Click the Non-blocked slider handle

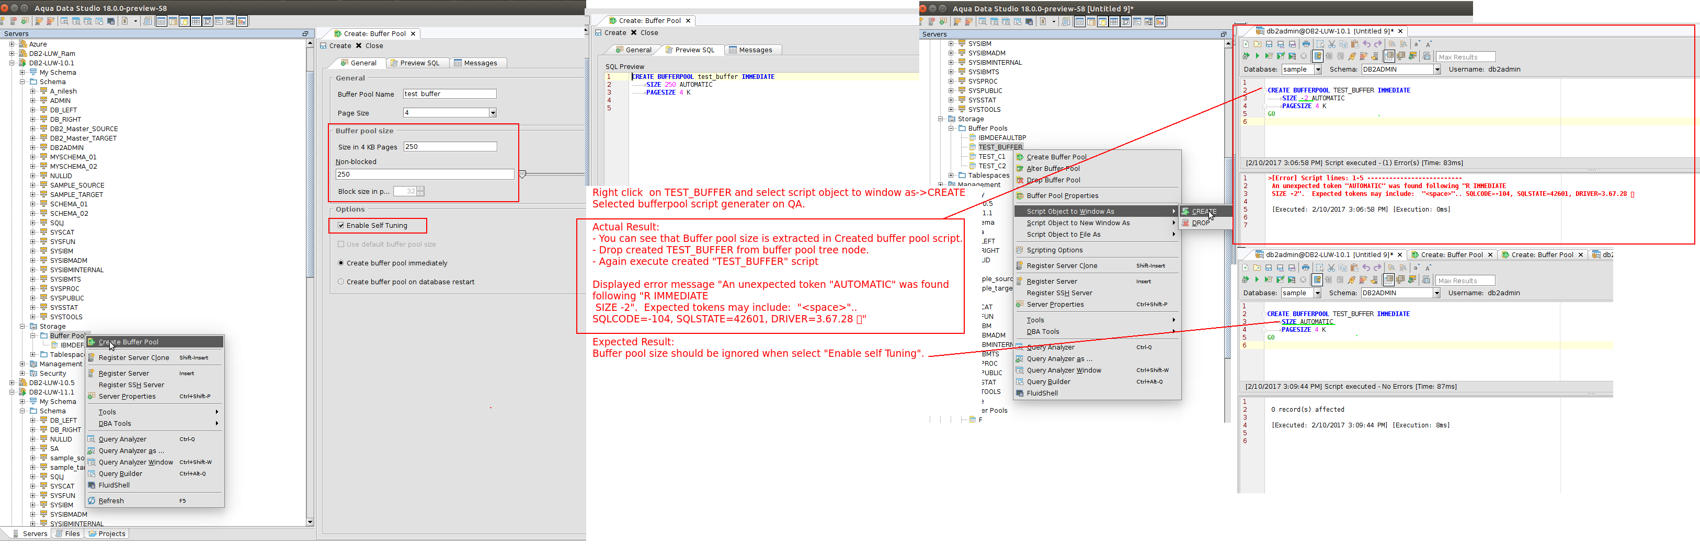(522, 174)
